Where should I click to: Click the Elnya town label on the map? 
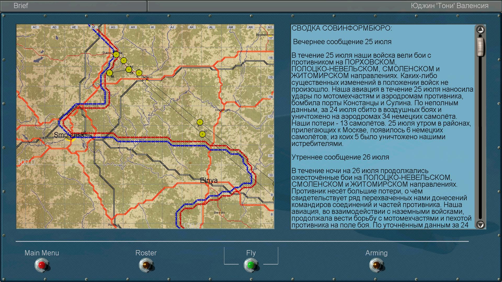pos(209,180)
